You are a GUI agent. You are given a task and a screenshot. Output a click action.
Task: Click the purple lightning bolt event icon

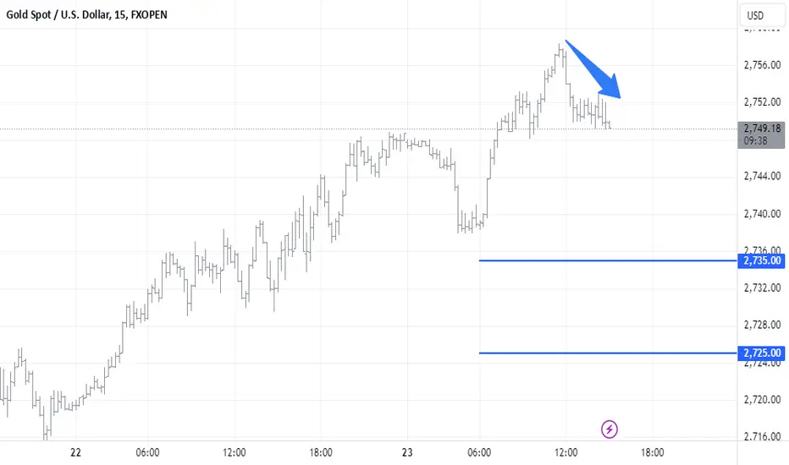pos(609,429)
